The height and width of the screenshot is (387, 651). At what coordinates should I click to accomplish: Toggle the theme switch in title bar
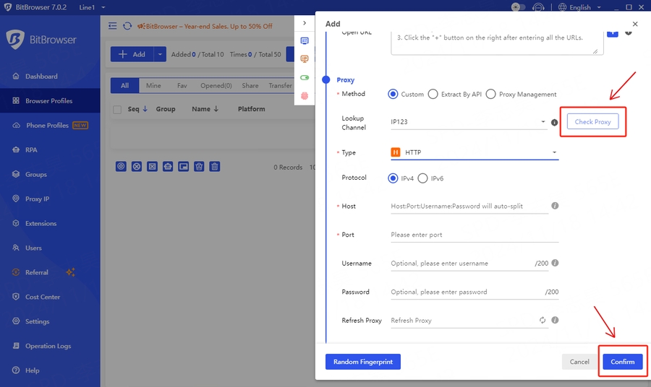point(518,7)
